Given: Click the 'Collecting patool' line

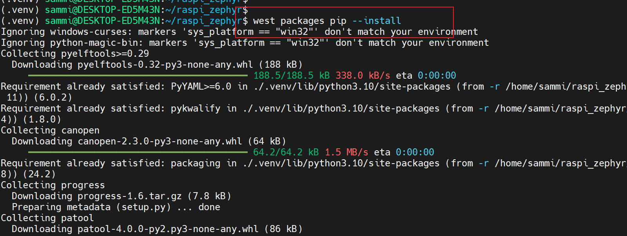Looking at the screenshot, I should (x=47, y=218).
